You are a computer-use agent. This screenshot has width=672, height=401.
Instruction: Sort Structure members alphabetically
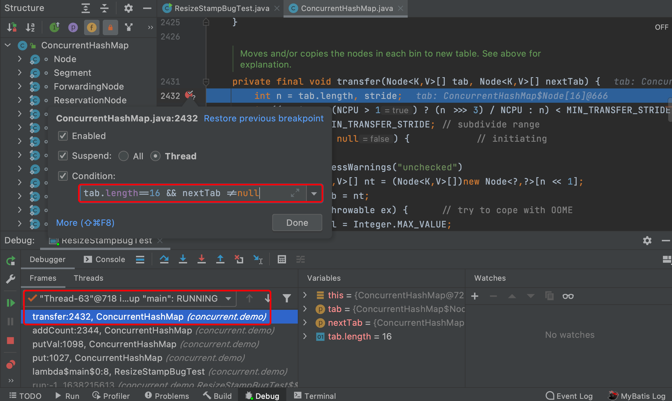pyautogui.click(x=30, y=27)
